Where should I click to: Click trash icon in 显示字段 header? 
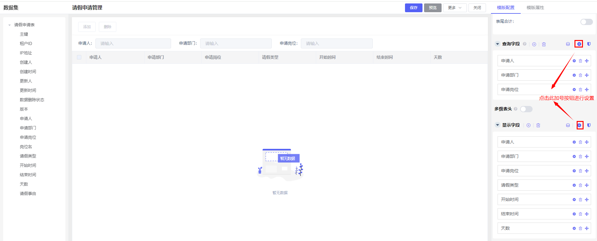click(x=538, y=125)
